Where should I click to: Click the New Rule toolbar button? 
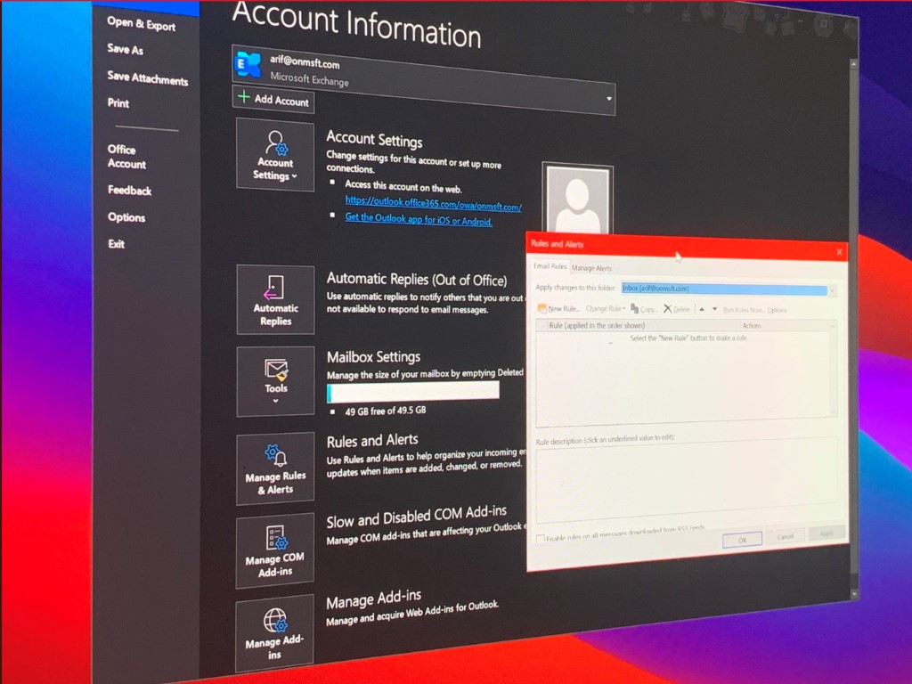point(558,308)
